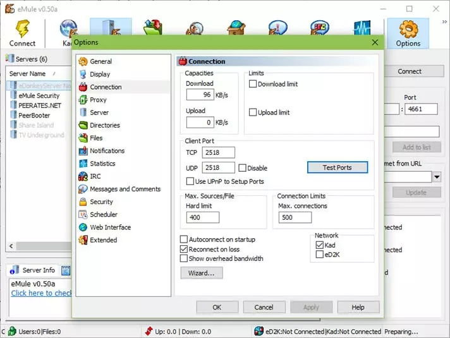Expand the toolbar overflow chevron
The width and height of the screenshot is (450, 338).
coord(444,21)
